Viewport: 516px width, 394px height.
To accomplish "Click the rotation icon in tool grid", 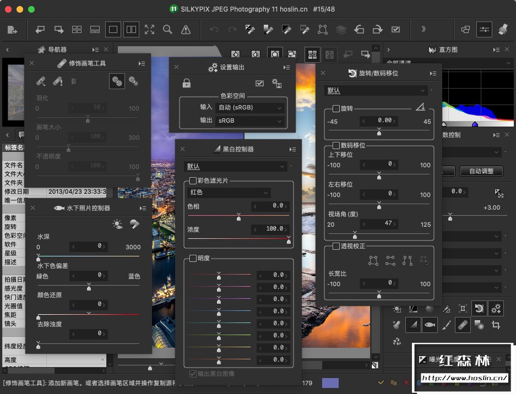I will (479, 308).
